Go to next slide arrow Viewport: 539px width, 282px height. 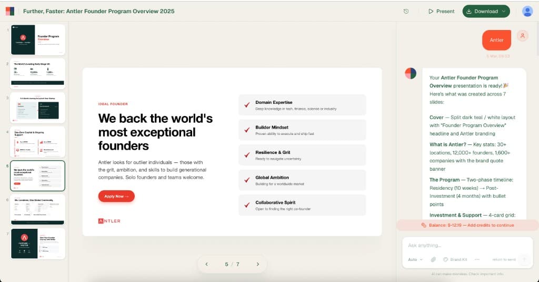coord(258,264)
